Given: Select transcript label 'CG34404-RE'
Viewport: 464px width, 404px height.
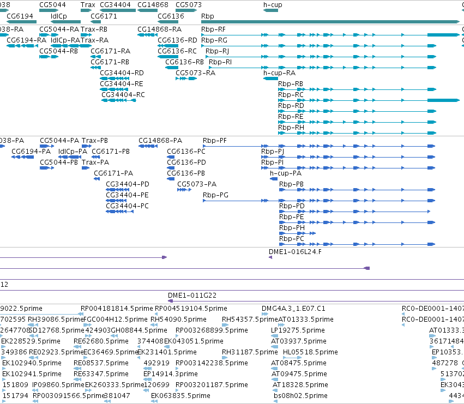Looking at the screenshot, I should [x=122, y=84].
